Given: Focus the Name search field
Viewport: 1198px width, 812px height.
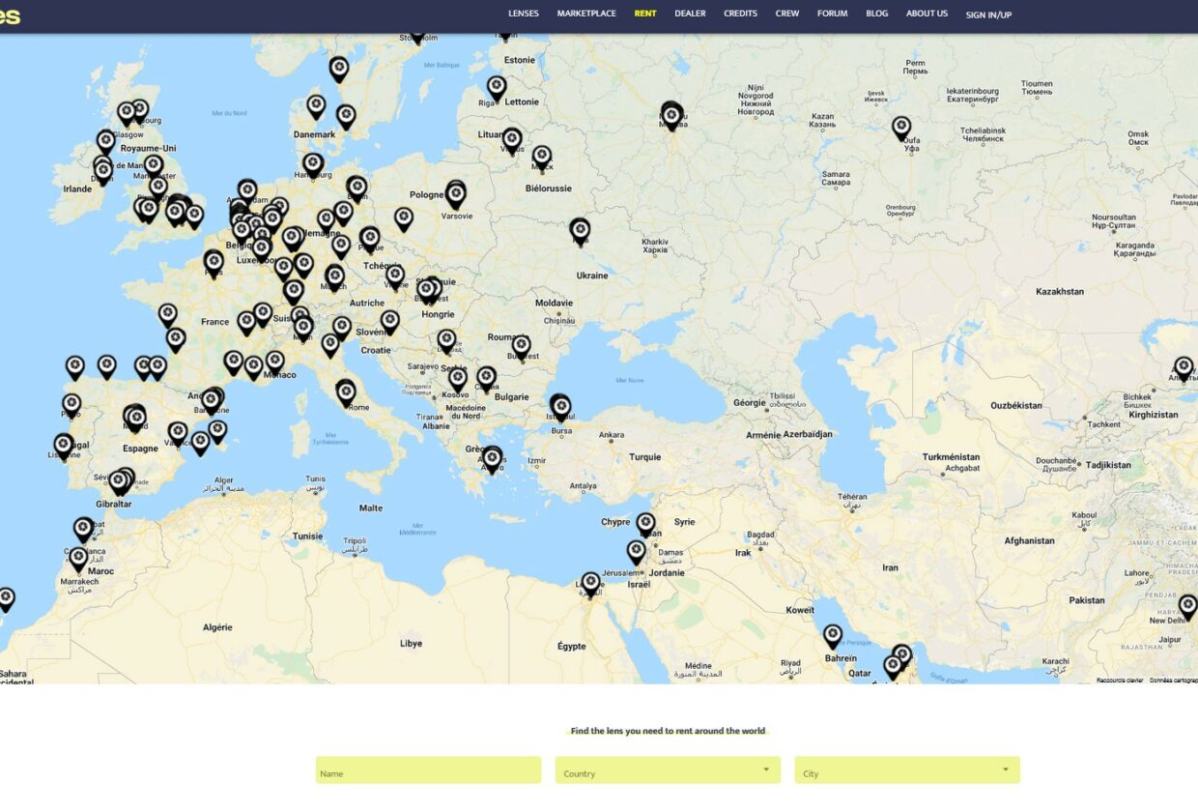Looking at the screenshot, I should pos(428,770).
